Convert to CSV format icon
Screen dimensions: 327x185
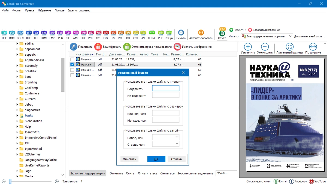point(136,33)
